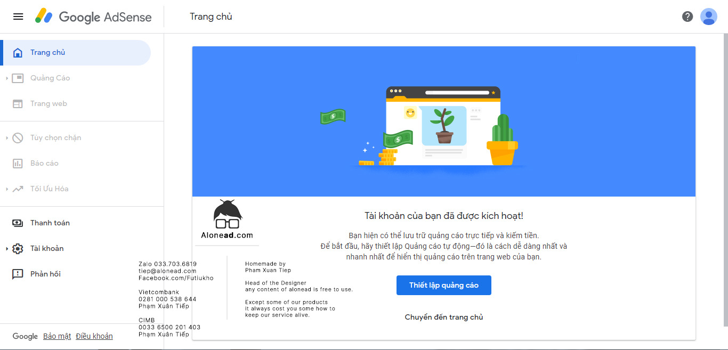Screen dimensions: 728x350
Task: Click the Zalo 033.703.6819 text
Action: coord(167,264)
